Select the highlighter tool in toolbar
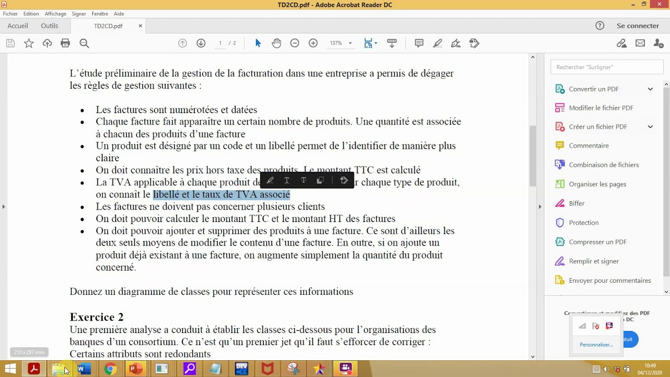 pyautogui.click(x=438, y=43)
